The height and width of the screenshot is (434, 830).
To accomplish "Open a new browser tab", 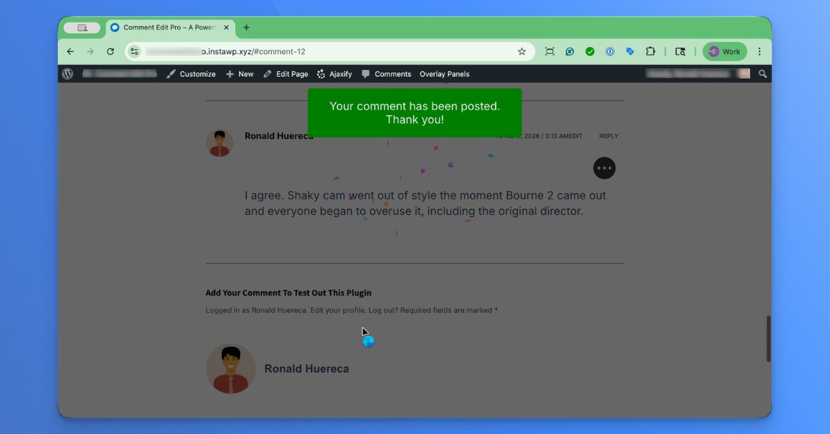I will pyautogui.click(x=246, y=28).
